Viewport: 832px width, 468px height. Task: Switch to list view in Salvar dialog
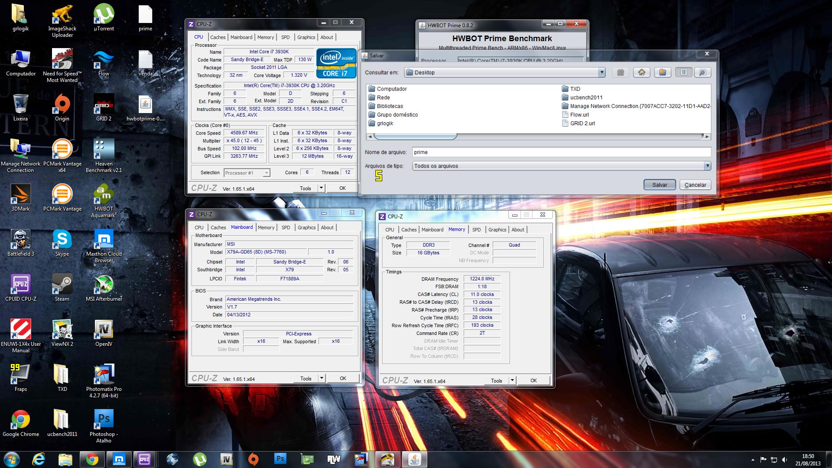point(683,72)
